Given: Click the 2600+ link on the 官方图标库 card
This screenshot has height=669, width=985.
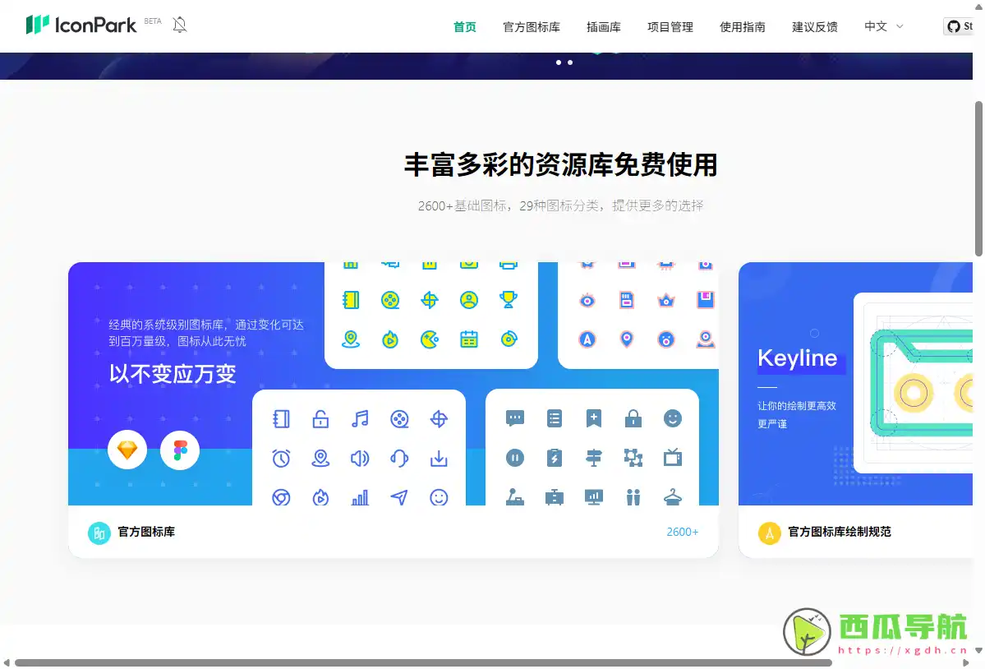Looking at the screenshot, I should point(682,532).
